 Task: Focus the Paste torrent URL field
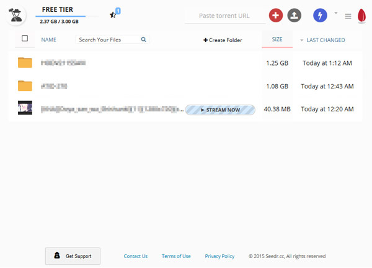[224, 16]
